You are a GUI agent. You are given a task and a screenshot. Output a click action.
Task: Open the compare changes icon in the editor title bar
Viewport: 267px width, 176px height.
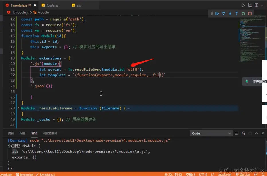coord(250,5)
